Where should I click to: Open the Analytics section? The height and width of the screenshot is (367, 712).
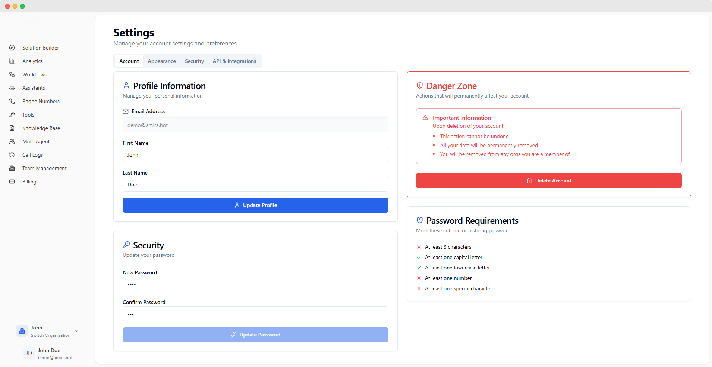click(32, 61)
